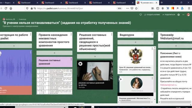Image resolution: width=192 pixels, height=108 pixels.
Task: Close the active 'В учении нельзя' tab
Action: pyautogui.click(x=157, y=3)
